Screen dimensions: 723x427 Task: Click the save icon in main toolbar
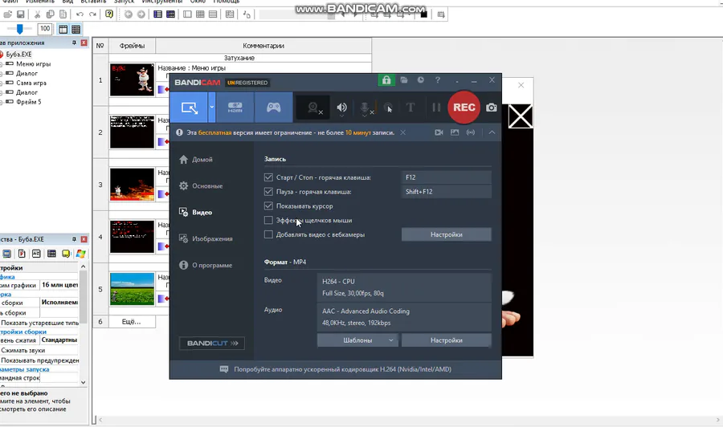[20, 14]
